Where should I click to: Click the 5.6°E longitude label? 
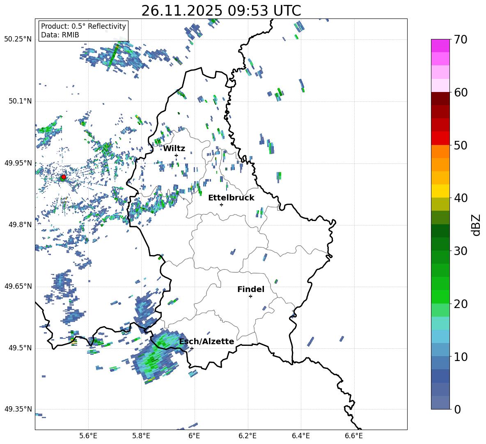pos(88,436)
